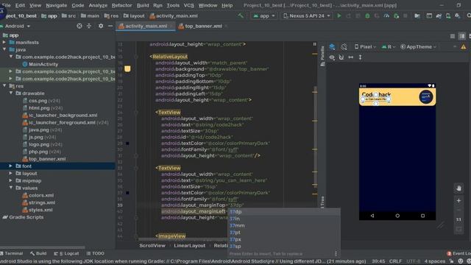Zoom in preview with plus button
This screenshot has width=471, height=265.
click(458, 200)
